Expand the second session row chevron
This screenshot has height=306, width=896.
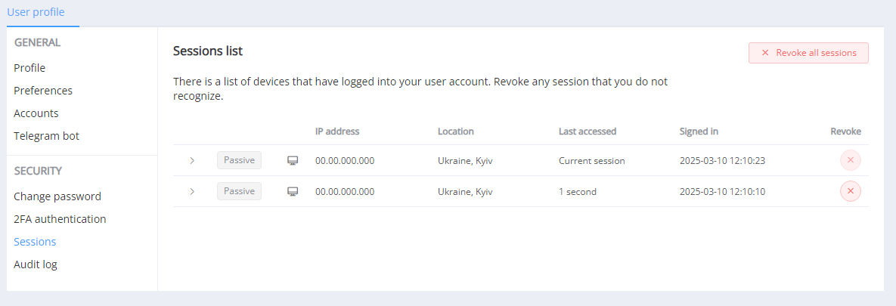click(x=192, y=191)
